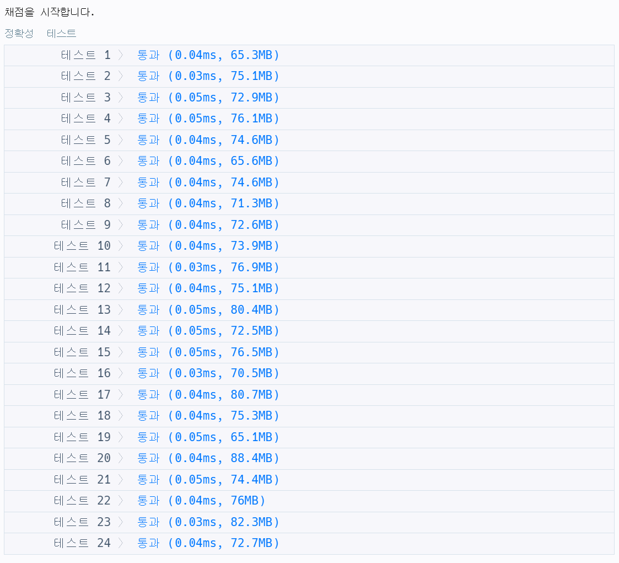Click the chevron beside 테스트 24
Viewport: 619px width, 563px height.
121,543
